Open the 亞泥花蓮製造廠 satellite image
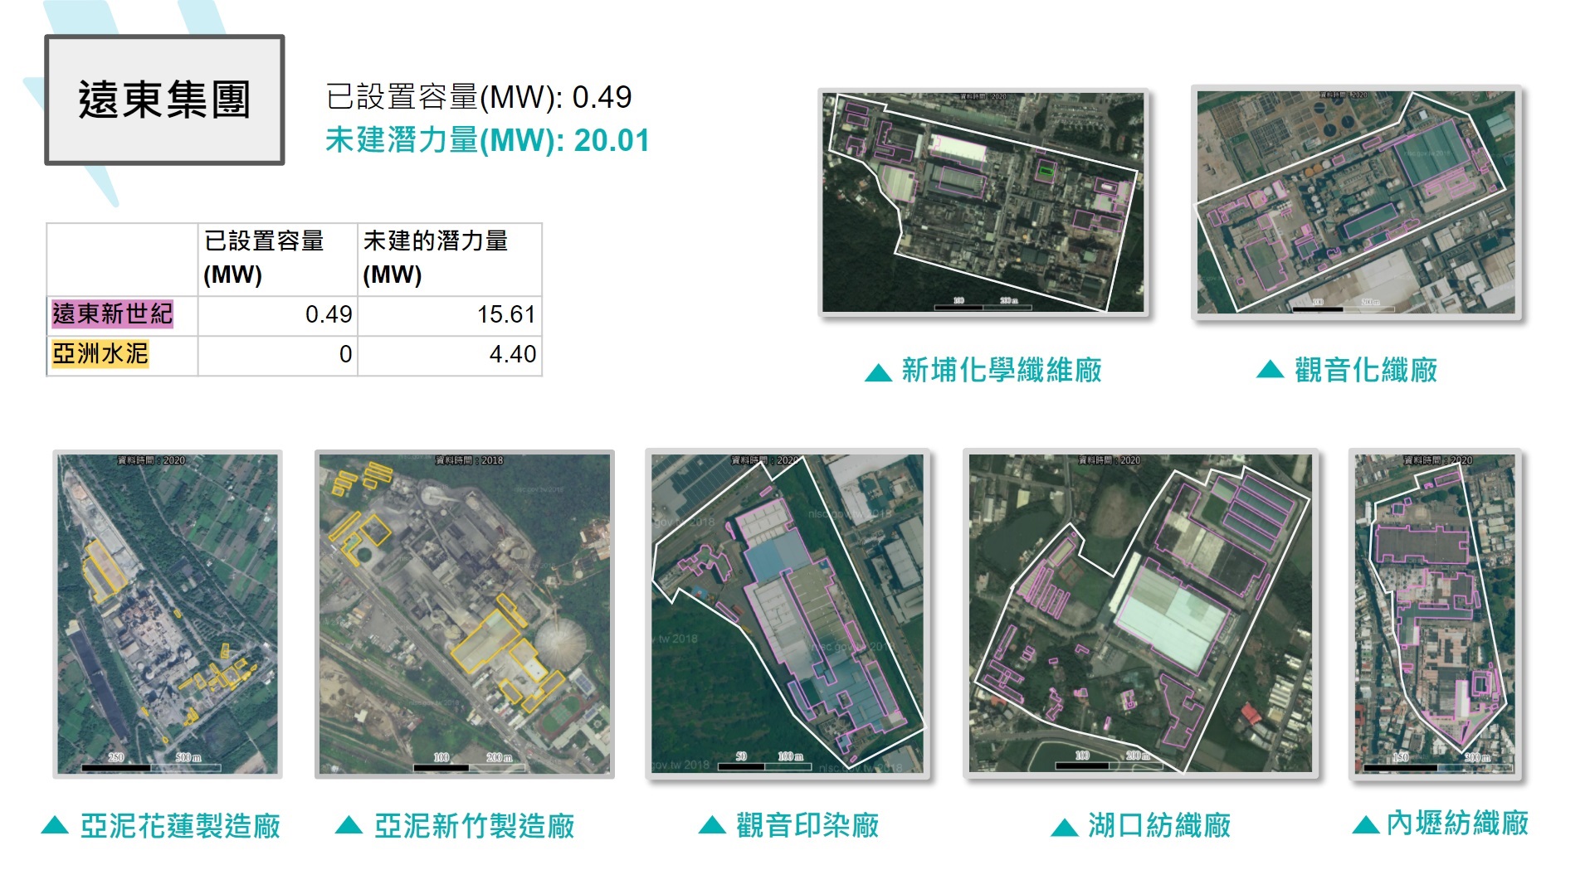This screenshot has width=1590, height=894. pyautogui.click(x=168, y=614)
